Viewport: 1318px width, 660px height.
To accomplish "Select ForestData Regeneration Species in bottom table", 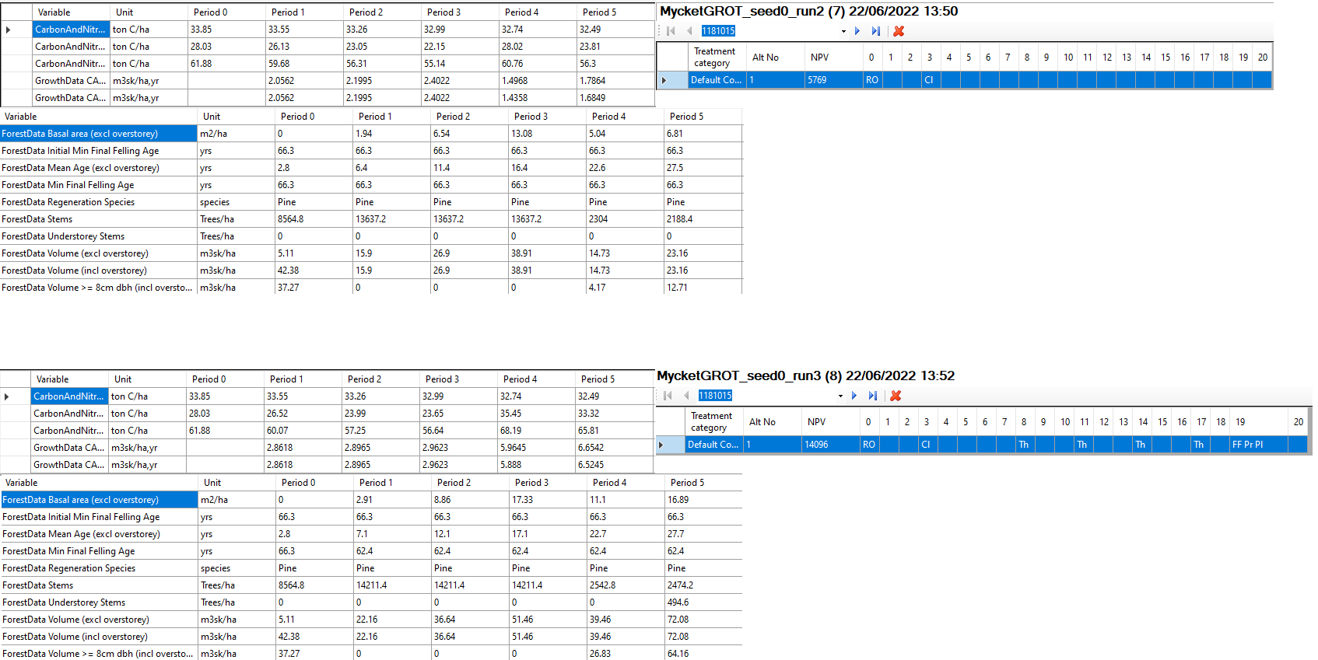I will coord(68,568).
